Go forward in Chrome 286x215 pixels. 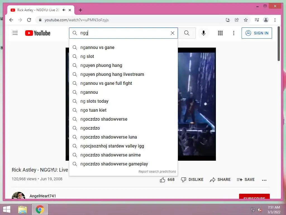[20, 20]
